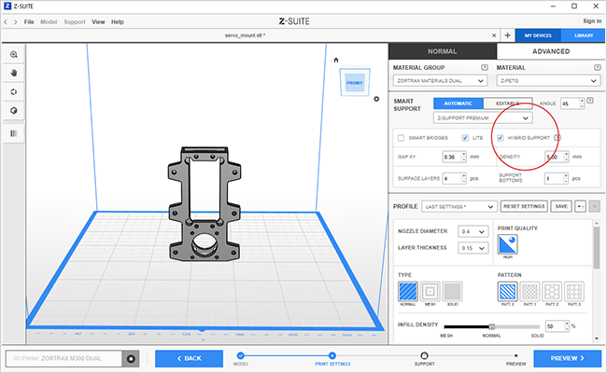
Task: Open Z-Support Premium dropdown
Action: pyautogui.click(x=483, y=117)
